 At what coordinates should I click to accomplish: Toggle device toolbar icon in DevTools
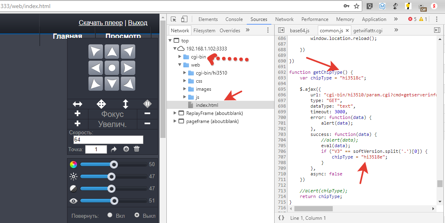[x=184, y=19]
